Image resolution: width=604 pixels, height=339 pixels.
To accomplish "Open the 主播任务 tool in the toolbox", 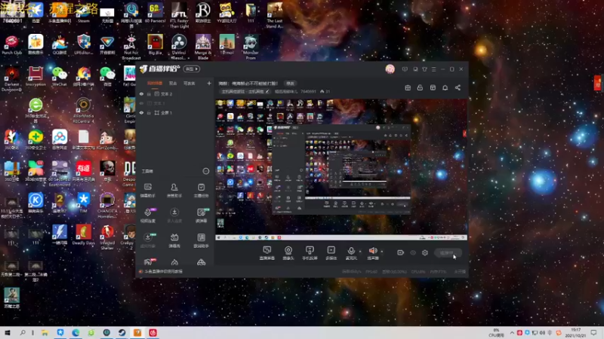I will (201, 191).
